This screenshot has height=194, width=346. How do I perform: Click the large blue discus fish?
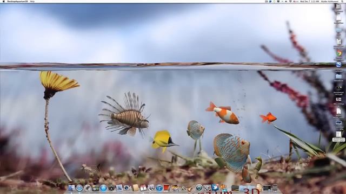pyautogui.click(x=231, y=152)
